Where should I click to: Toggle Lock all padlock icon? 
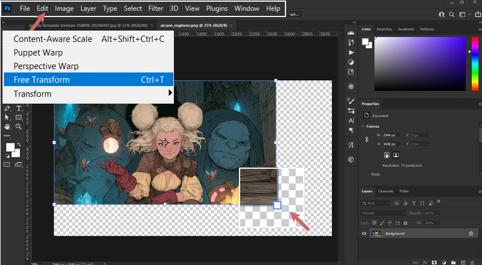[x=406, y=223]
